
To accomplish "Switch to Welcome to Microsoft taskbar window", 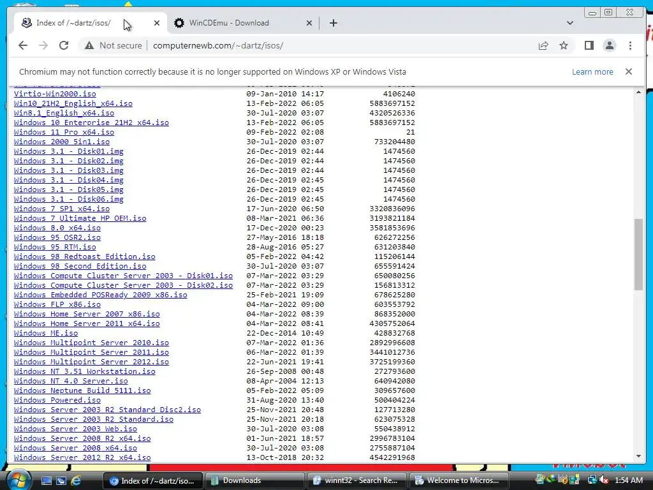I will click(459, 480).
